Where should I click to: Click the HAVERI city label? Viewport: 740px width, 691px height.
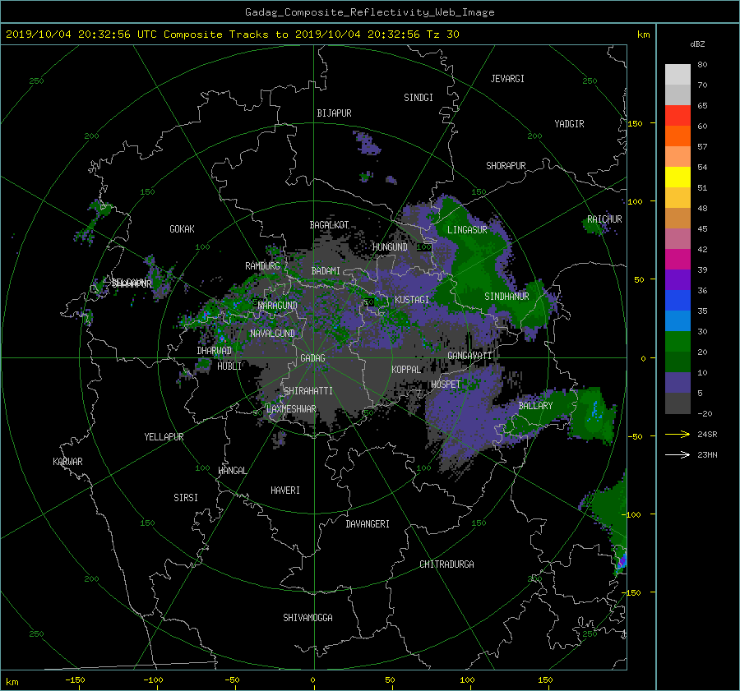click(285, 491)
